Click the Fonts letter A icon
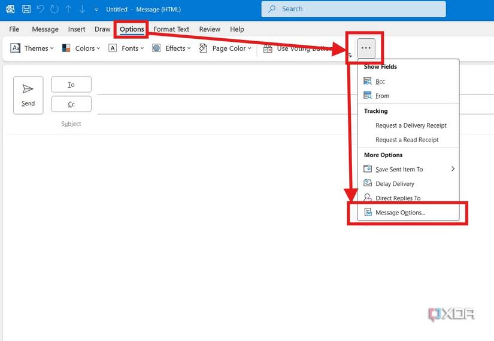Screen dimensions: 494x341 pyautogui.click(x=113, y=48)
